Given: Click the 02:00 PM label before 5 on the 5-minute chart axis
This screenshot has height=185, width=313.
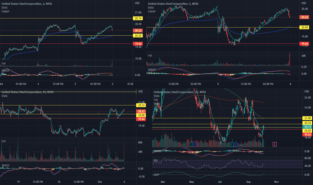Looking at the screenshot, I should pyautogui.click(x=195, y=84).
